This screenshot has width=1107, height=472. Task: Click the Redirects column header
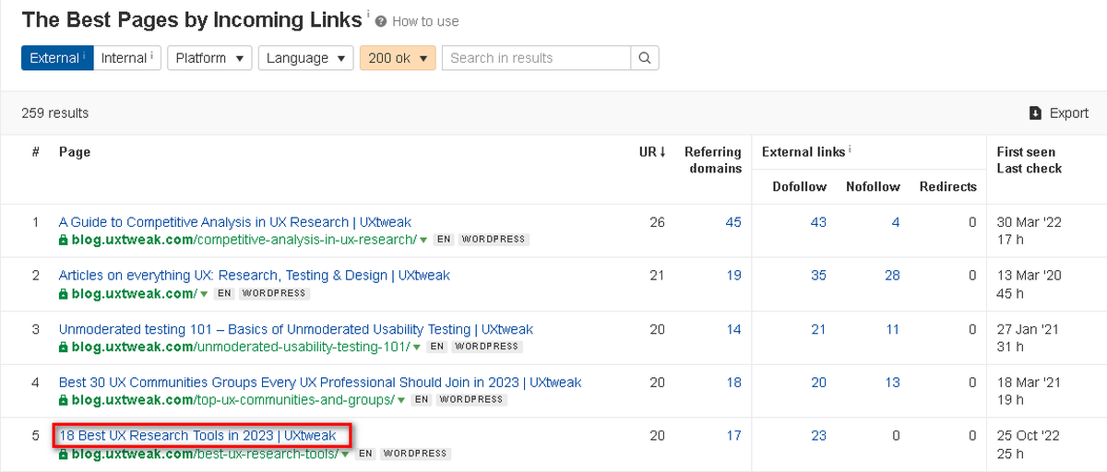[x=947, y=187]
